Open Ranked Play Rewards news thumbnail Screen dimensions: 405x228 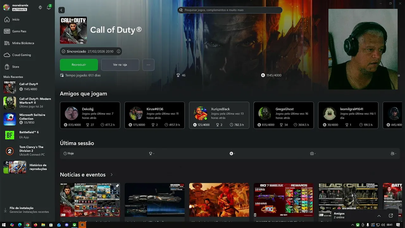tap(283, 200)
